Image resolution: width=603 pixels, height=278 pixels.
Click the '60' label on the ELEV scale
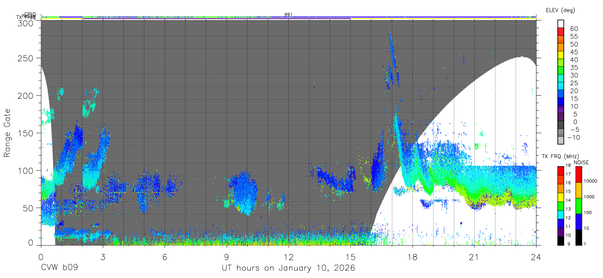[574, 28]
